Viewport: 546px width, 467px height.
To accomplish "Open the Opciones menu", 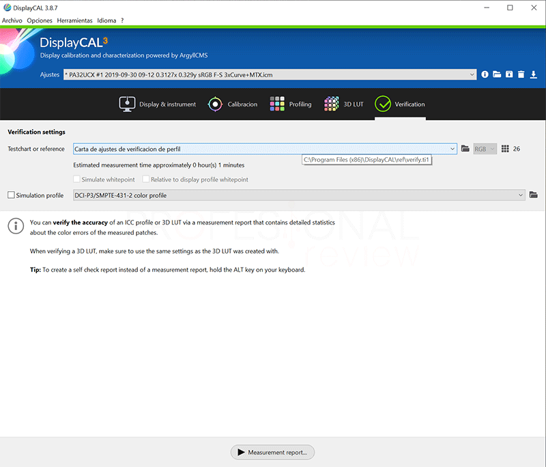I will [40, 20].
